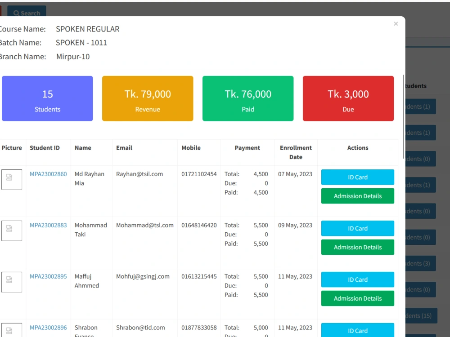Click enrollment date 09 May, 2023
This screenshot has width=450, height=337.
click(295, 225)
